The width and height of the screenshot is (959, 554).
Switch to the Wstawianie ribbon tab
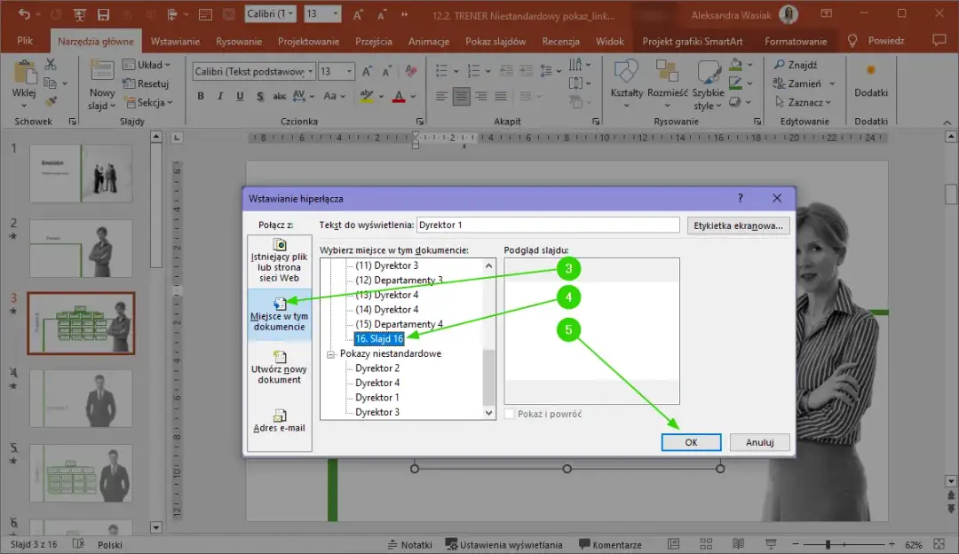coord(175,41)
